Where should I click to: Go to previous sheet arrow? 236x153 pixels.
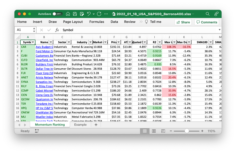19,125
